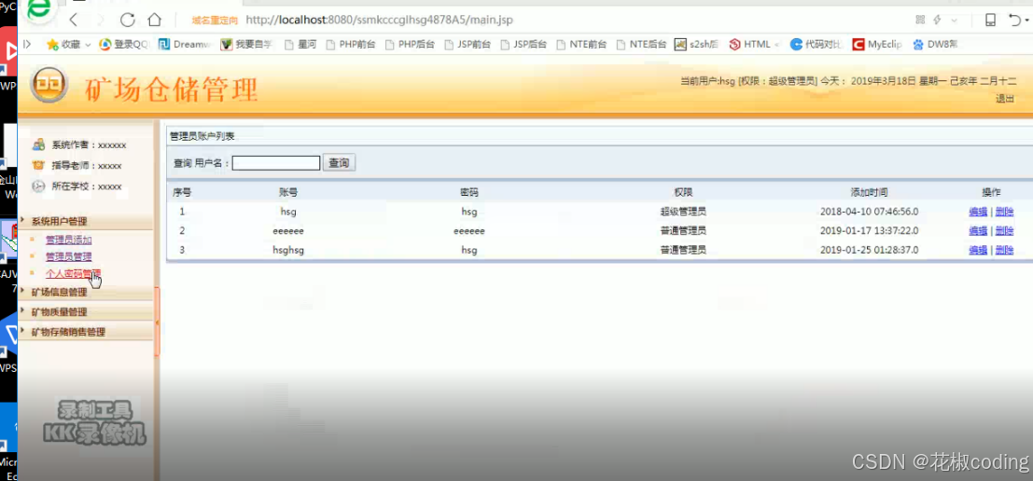Click the sidebar collapse handle arrow
1033x481 pixels.
tap(157, 322)
